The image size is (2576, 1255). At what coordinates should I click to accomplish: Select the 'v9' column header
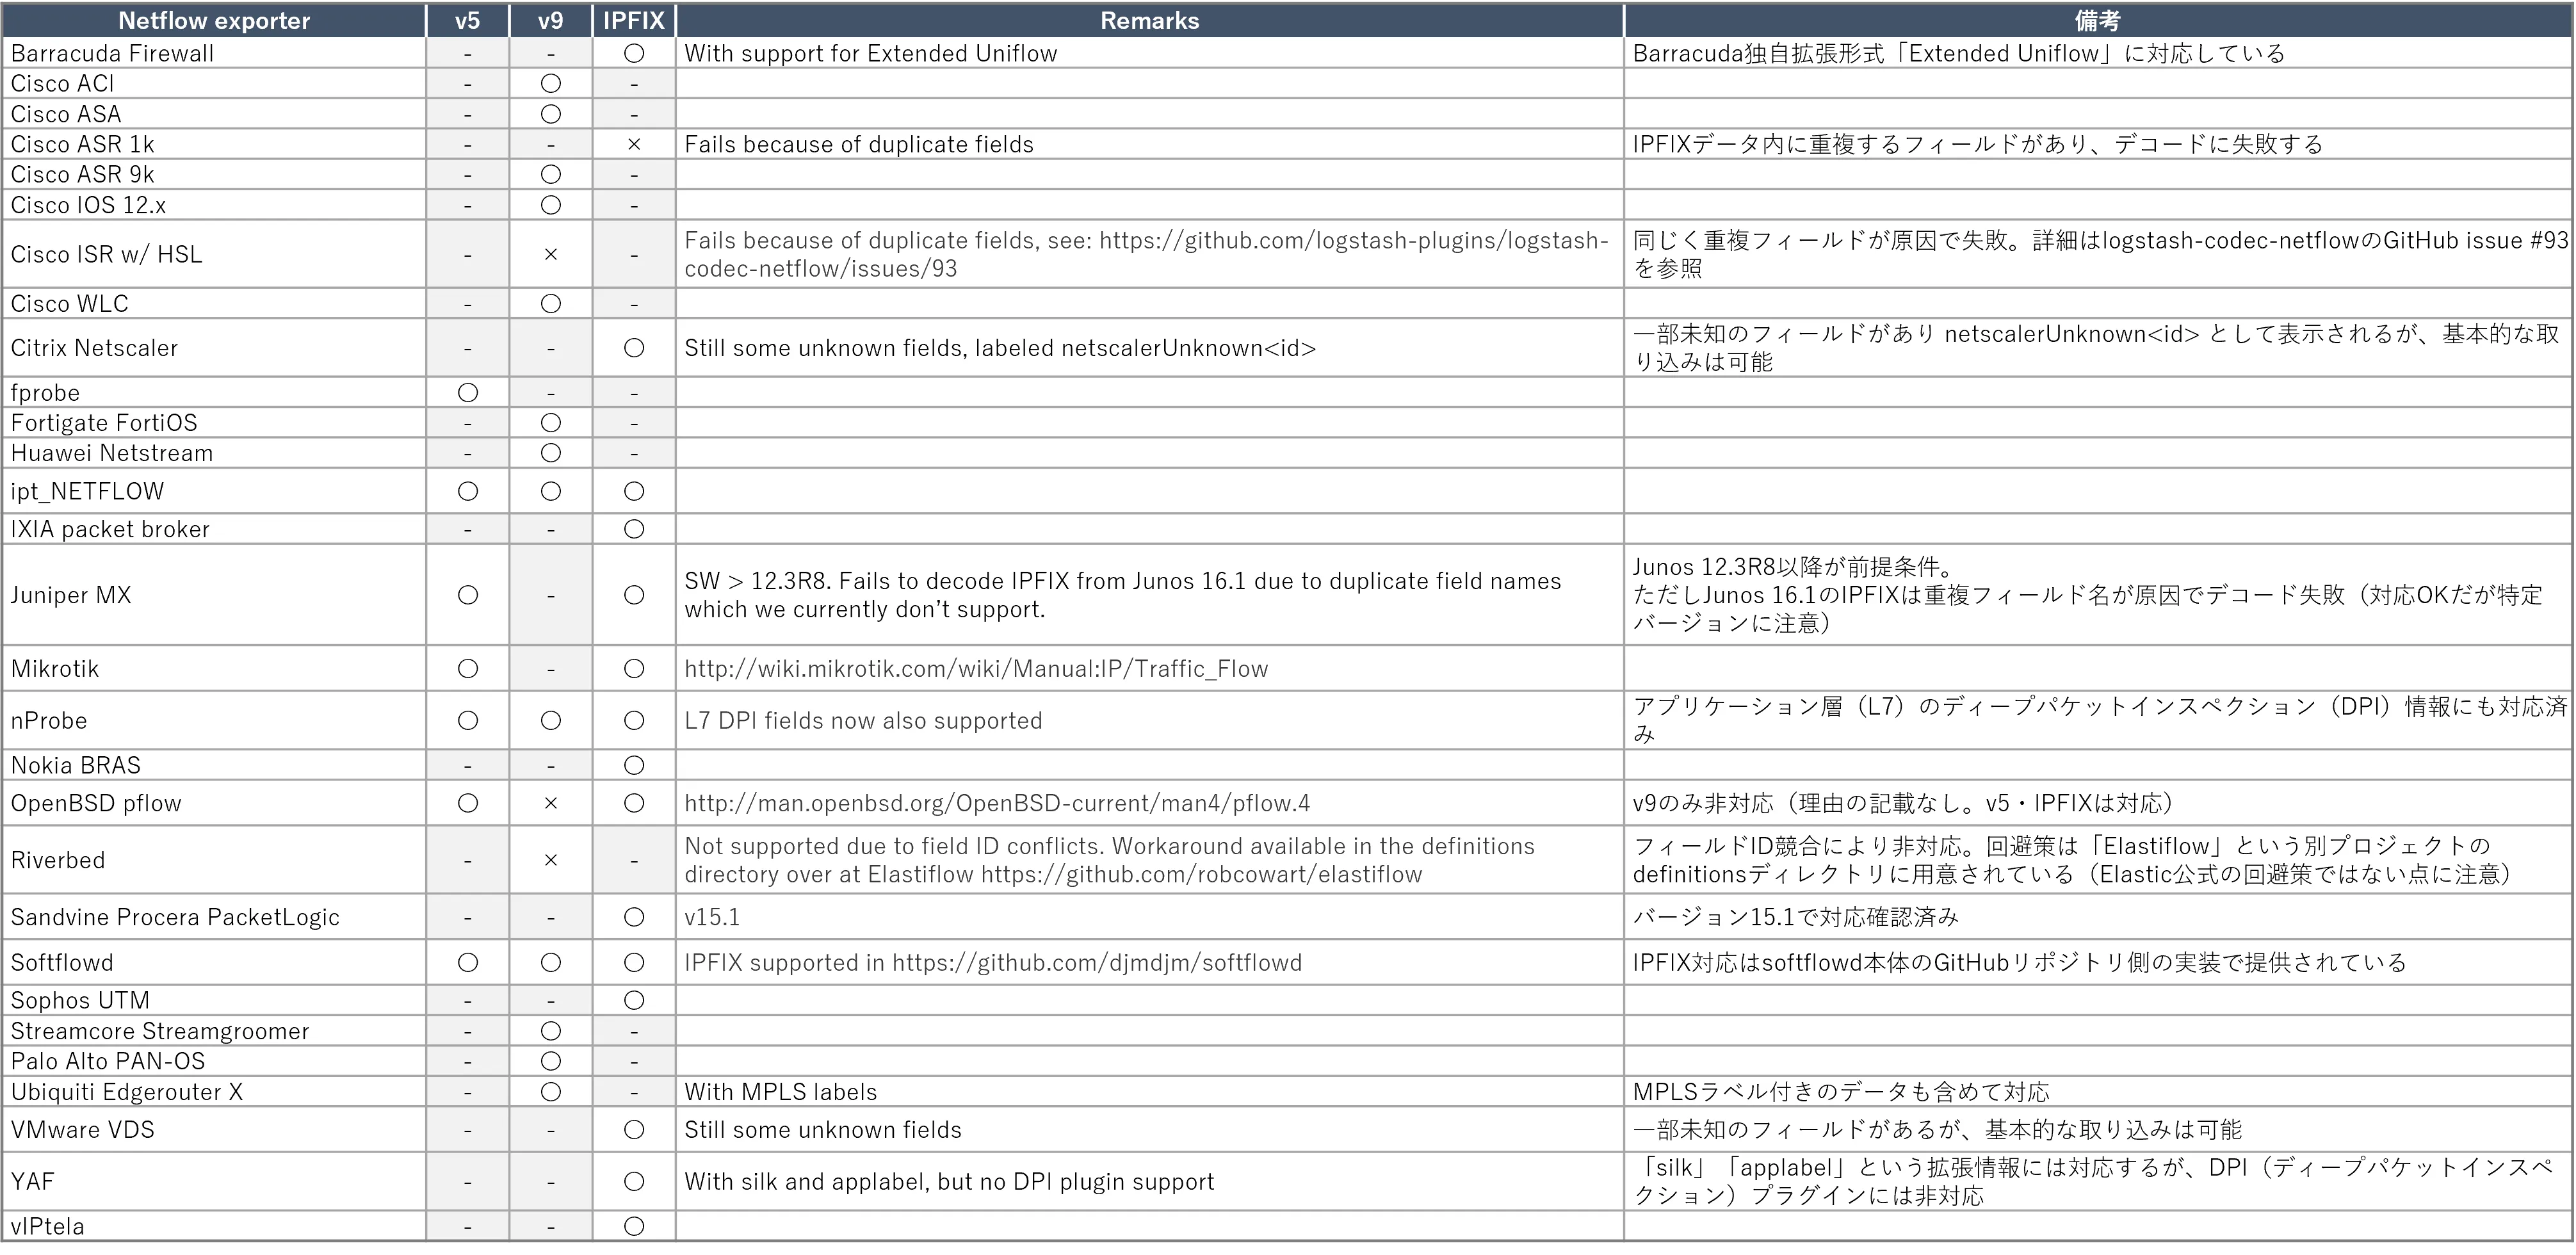[x=550, y=20]
